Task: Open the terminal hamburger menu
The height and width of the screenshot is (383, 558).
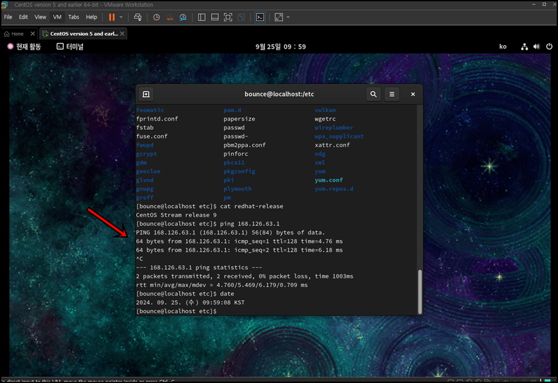Action: (x=392, y=94)
